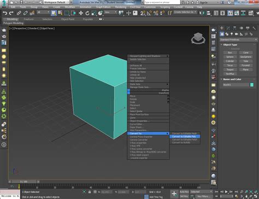Click the Pyramid primitive button

[x=245, y=65]
